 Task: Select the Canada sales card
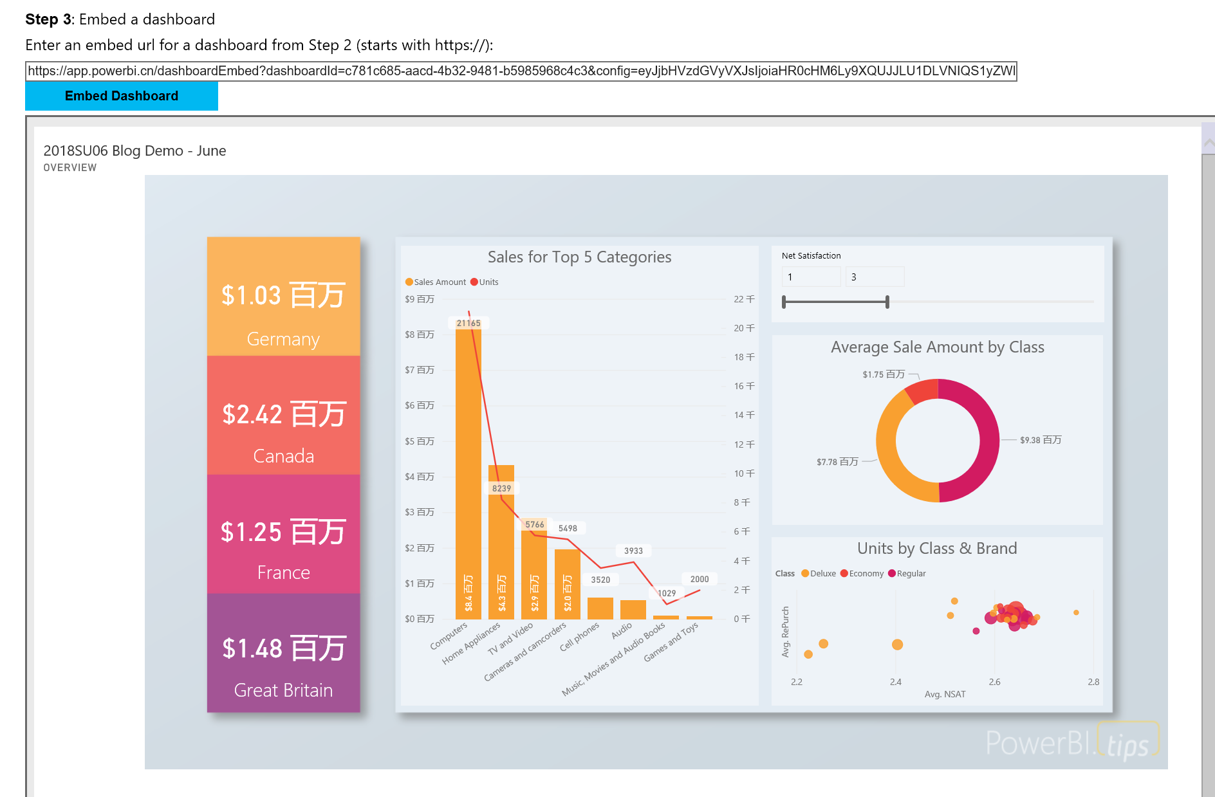(283, 415)
